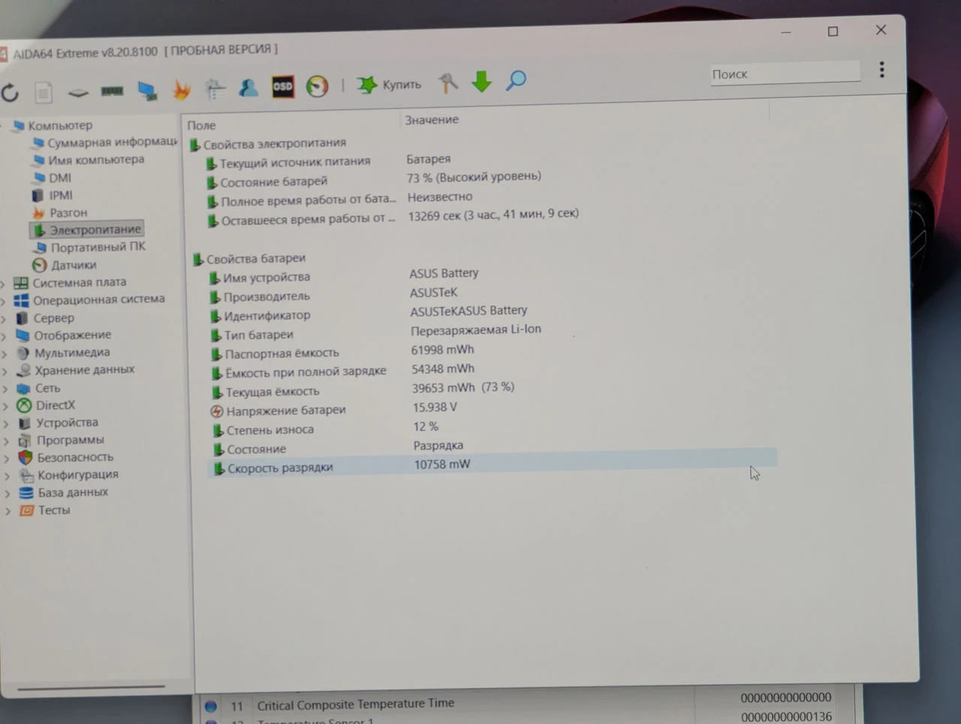The width and height of the screenshot is (961, 724).
Task: Expand the Отображение tree node arrow
Action: pos(5,336)
